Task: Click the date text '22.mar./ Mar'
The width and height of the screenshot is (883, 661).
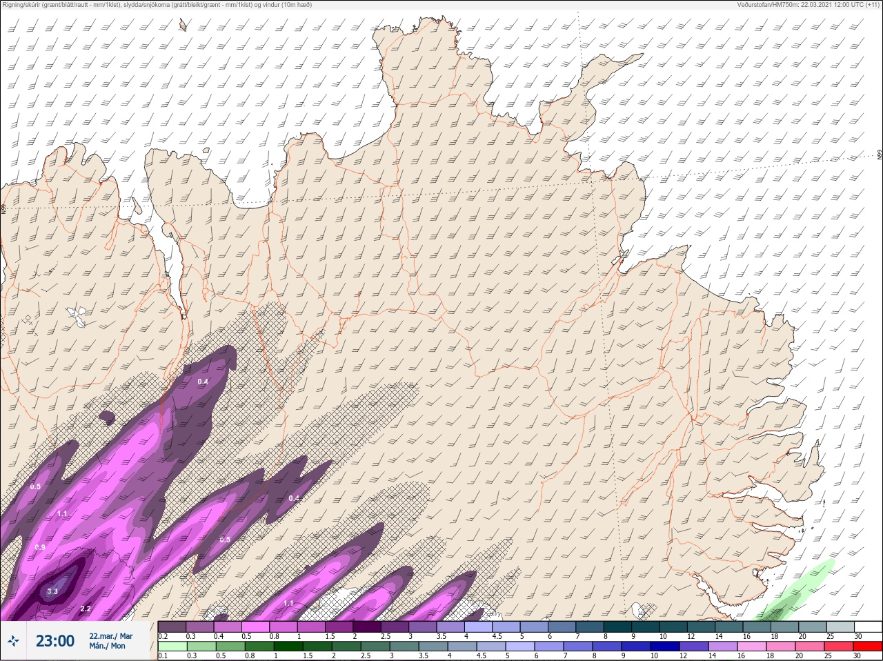Action: pos(111,636)
